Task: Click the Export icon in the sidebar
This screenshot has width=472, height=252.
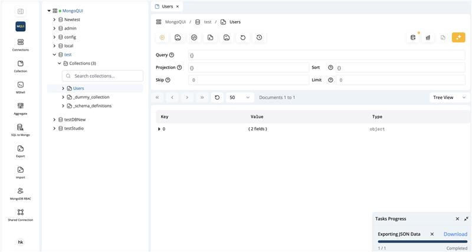Action: point(21,151)
